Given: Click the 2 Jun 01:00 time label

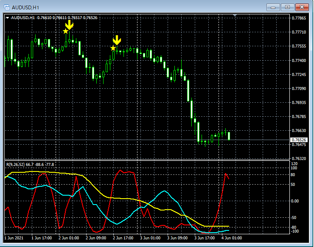Looking at the screenshot, I should point(69,238).
